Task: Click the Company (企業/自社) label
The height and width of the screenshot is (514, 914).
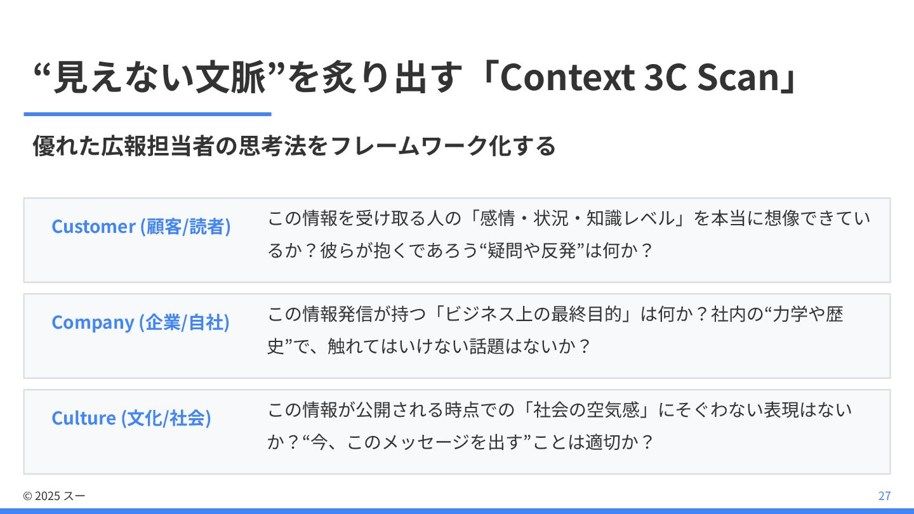Action: point(140,322)
